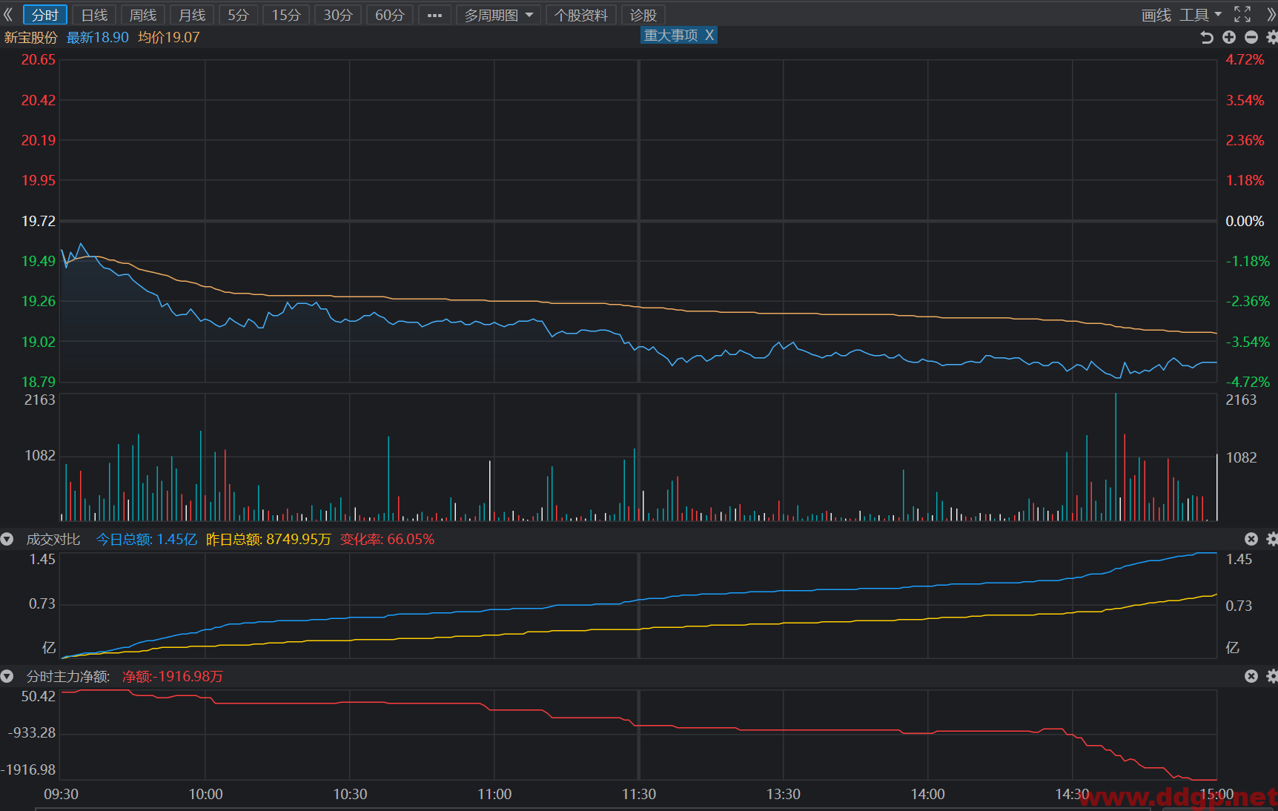Click the 11:30 time axis label
The width and height of the screenshot is (1278, 811).
click(639, 794)
